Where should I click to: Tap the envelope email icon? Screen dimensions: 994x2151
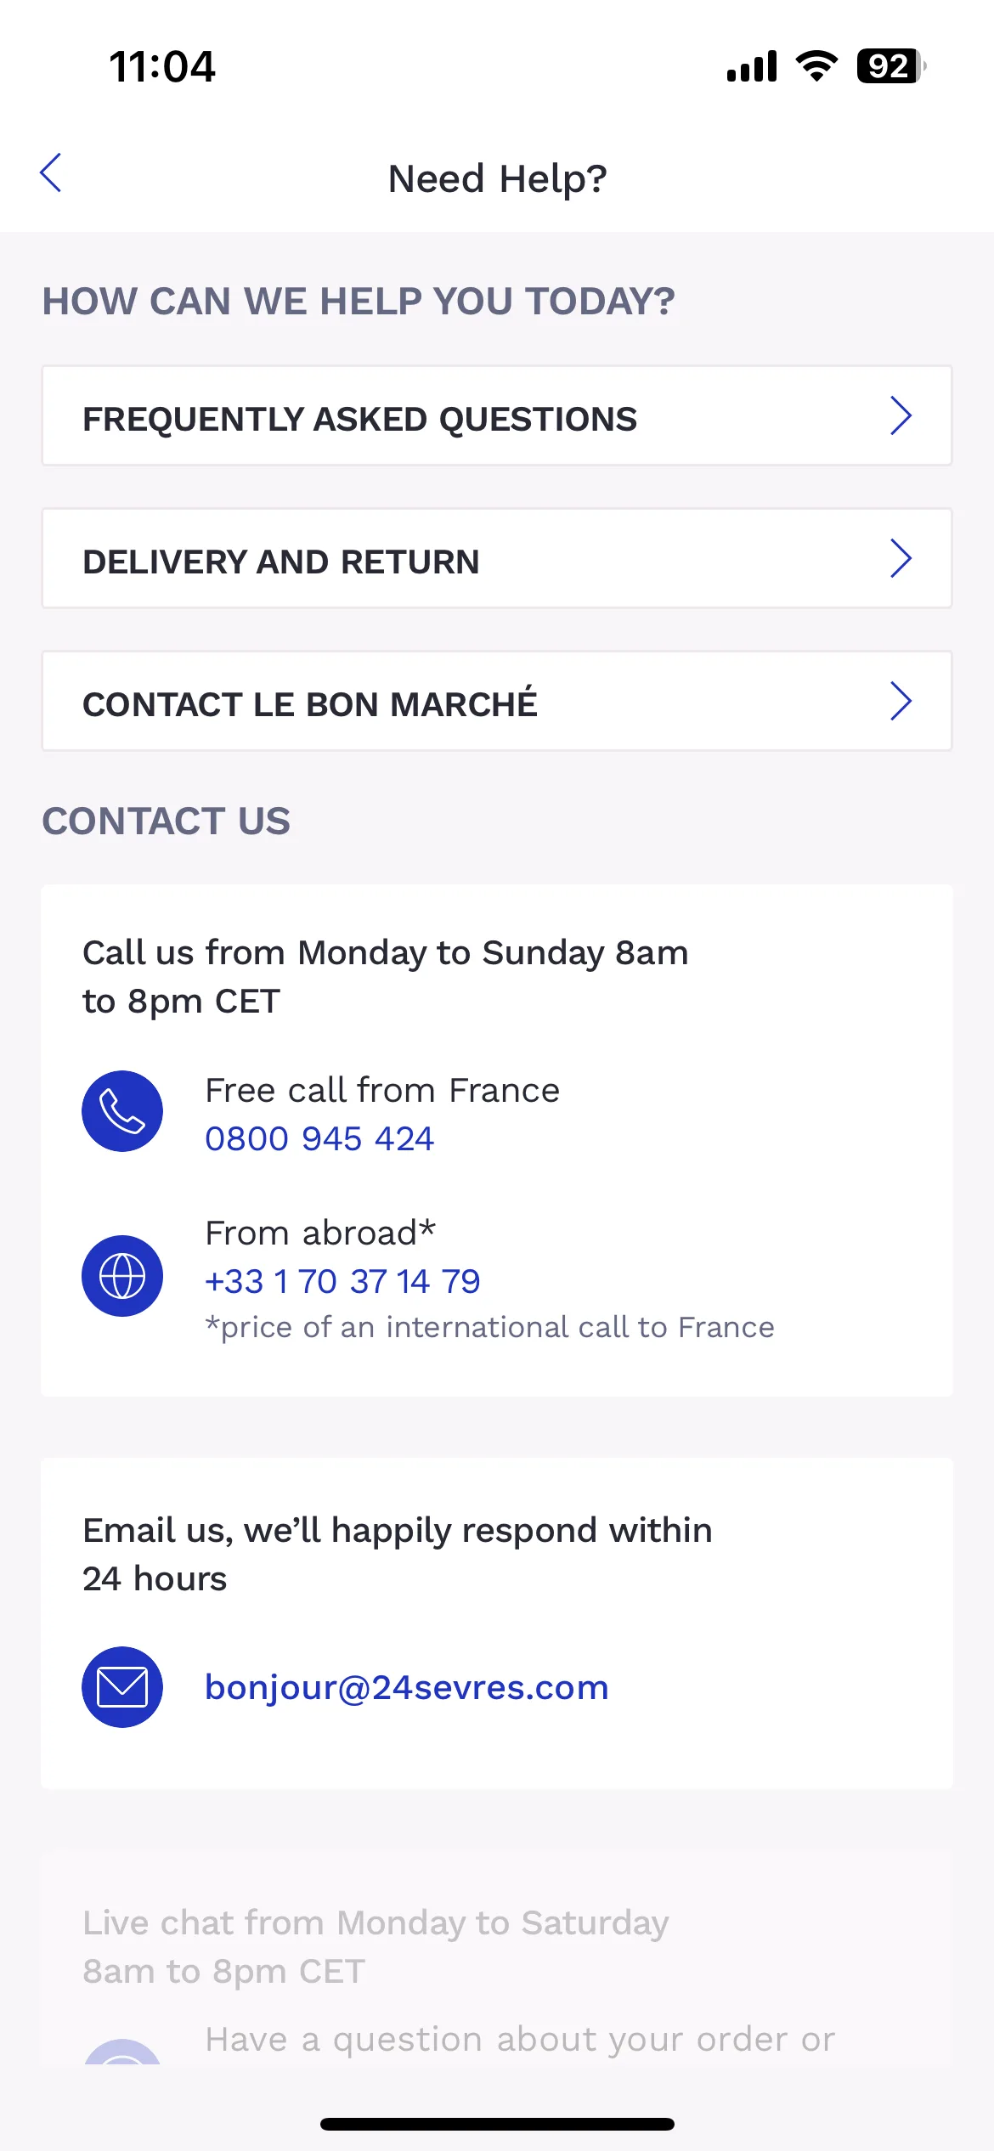(122, 1687)
